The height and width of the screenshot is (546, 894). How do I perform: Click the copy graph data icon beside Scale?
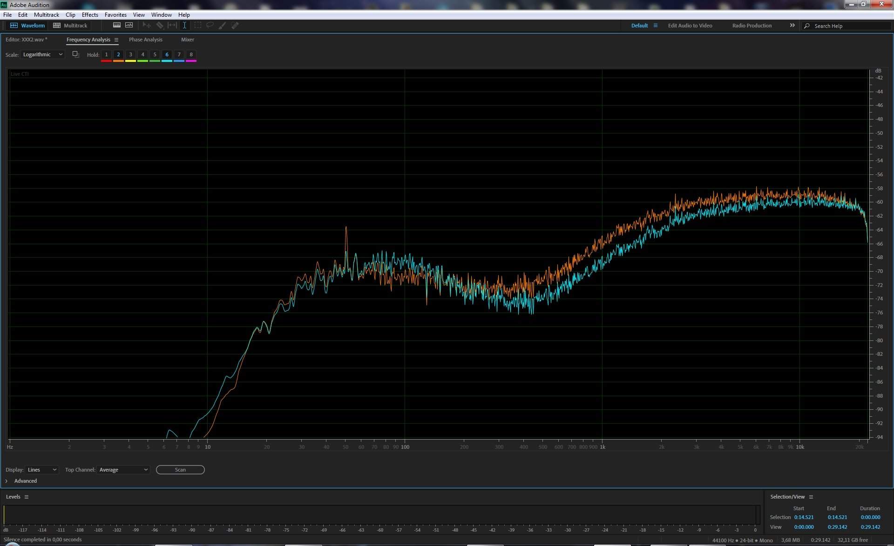(x=75, y=54)
